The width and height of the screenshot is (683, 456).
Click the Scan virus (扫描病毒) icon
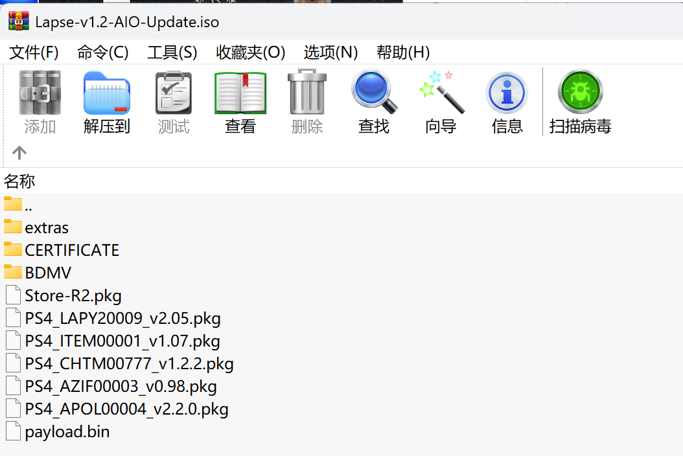[x=580, y=92]
